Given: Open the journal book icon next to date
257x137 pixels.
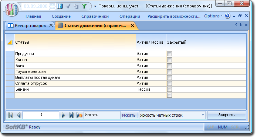Looking at the screenshot, I should point(60,6).
